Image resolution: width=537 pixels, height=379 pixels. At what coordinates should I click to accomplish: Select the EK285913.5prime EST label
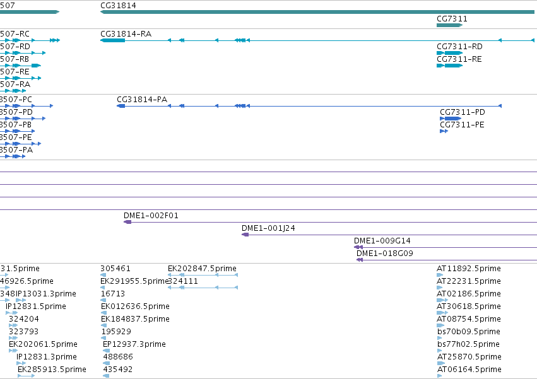[x=52, y=370]
